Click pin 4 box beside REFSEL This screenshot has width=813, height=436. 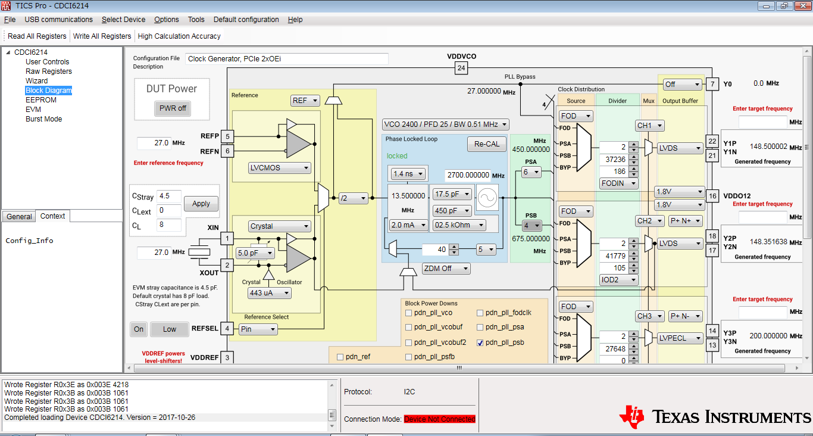coord(227,329)
